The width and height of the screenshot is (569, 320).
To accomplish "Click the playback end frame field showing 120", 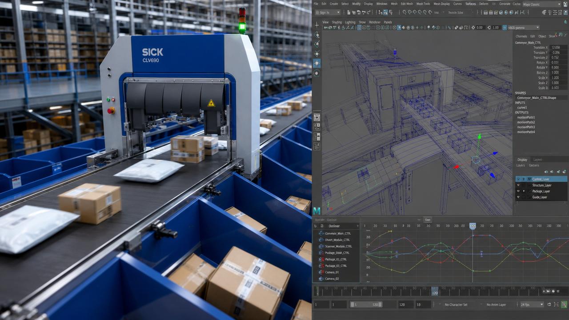I will click(405, 304).
